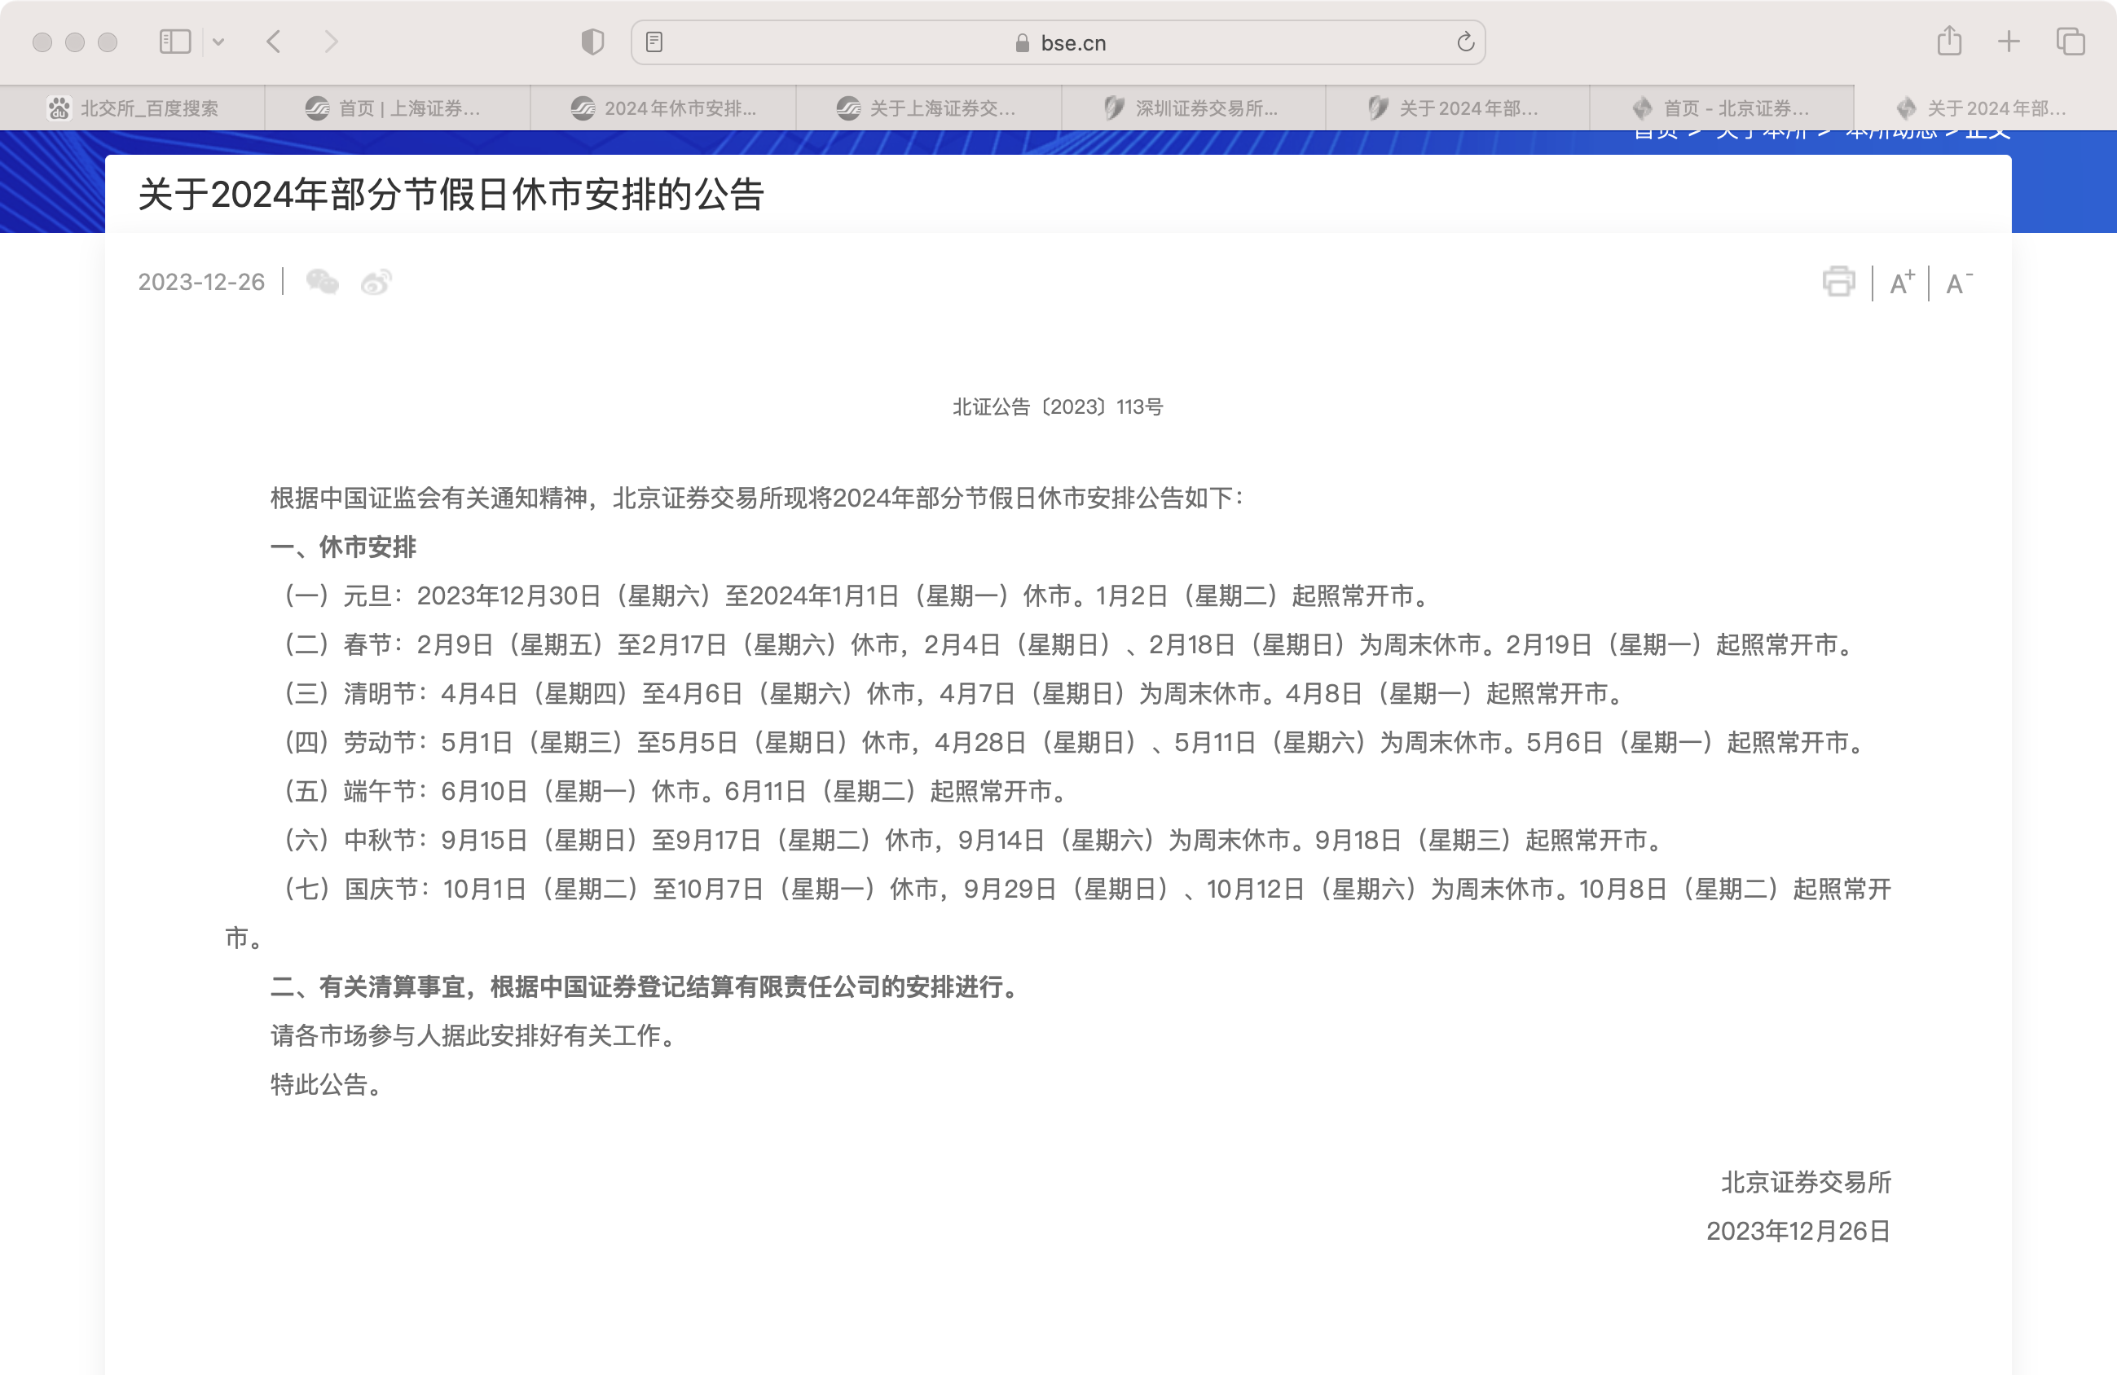Increase font size with A+ button
This screenshot has height=1375, width=2117.
1901,283
